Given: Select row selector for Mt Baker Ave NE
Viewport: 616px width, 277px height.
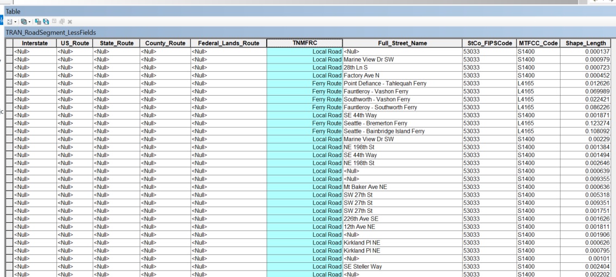Looking at the screenshot, I should click(9, 187).
